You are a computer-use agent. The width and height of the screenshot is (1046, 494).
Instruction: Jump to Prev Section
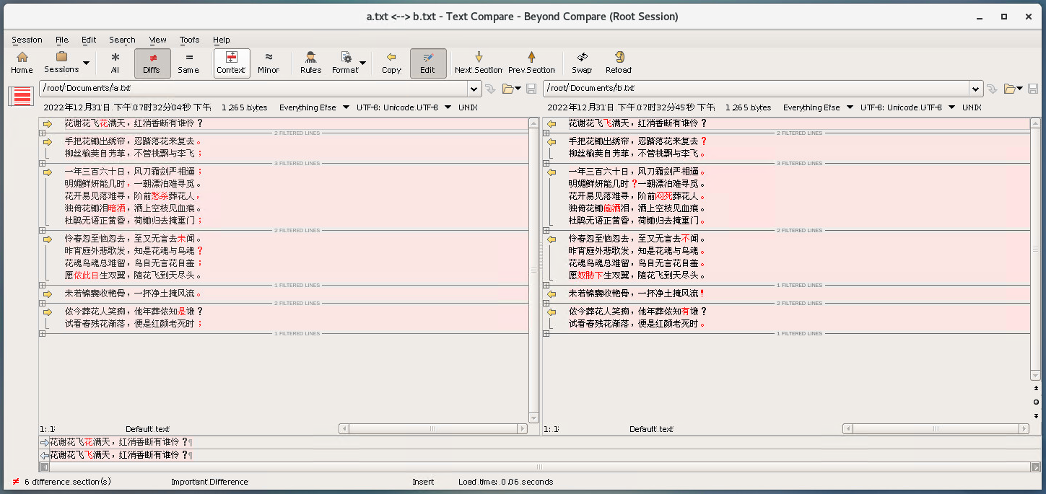point(531,63)
